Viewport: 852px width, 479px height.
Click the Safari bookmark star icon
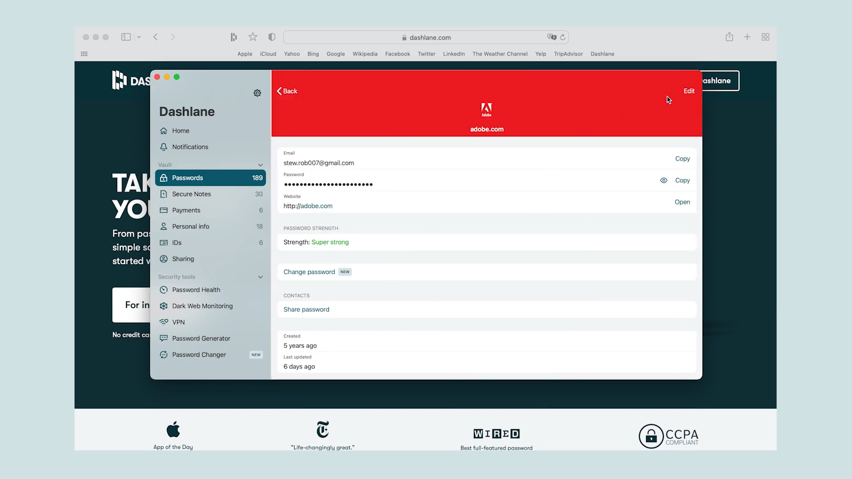coord(253,37)
